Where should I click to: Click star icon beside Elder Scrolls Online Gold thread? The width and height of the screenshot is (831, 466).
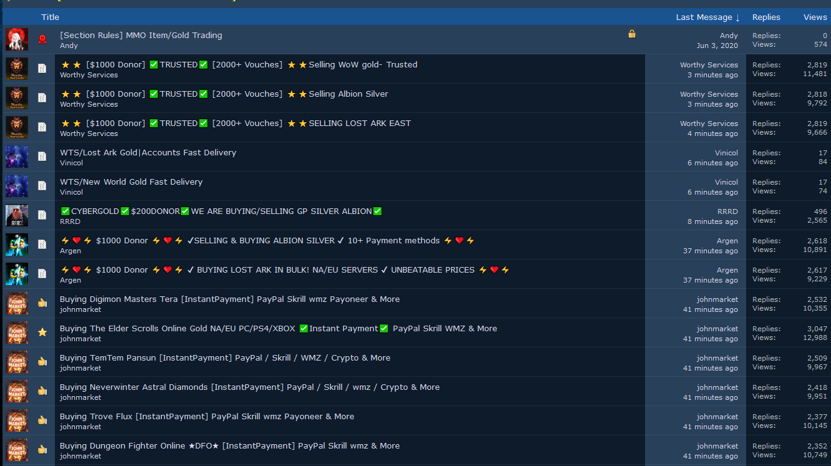click(42, 333)
